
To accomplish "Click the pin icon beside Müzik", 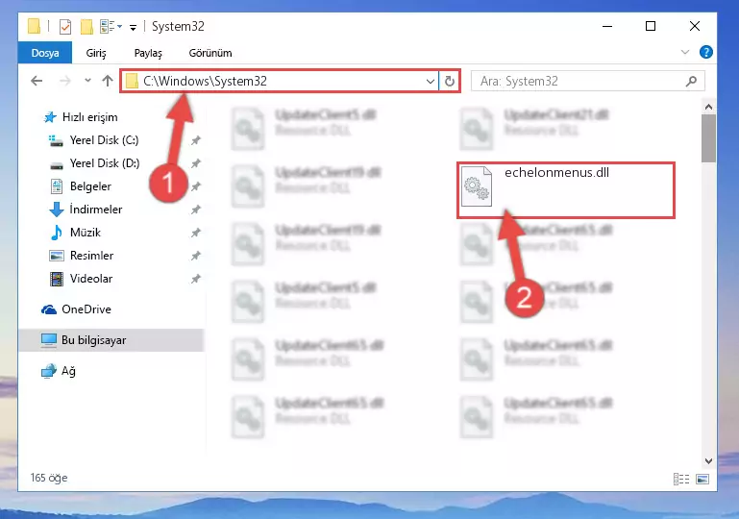I will 196,233.
